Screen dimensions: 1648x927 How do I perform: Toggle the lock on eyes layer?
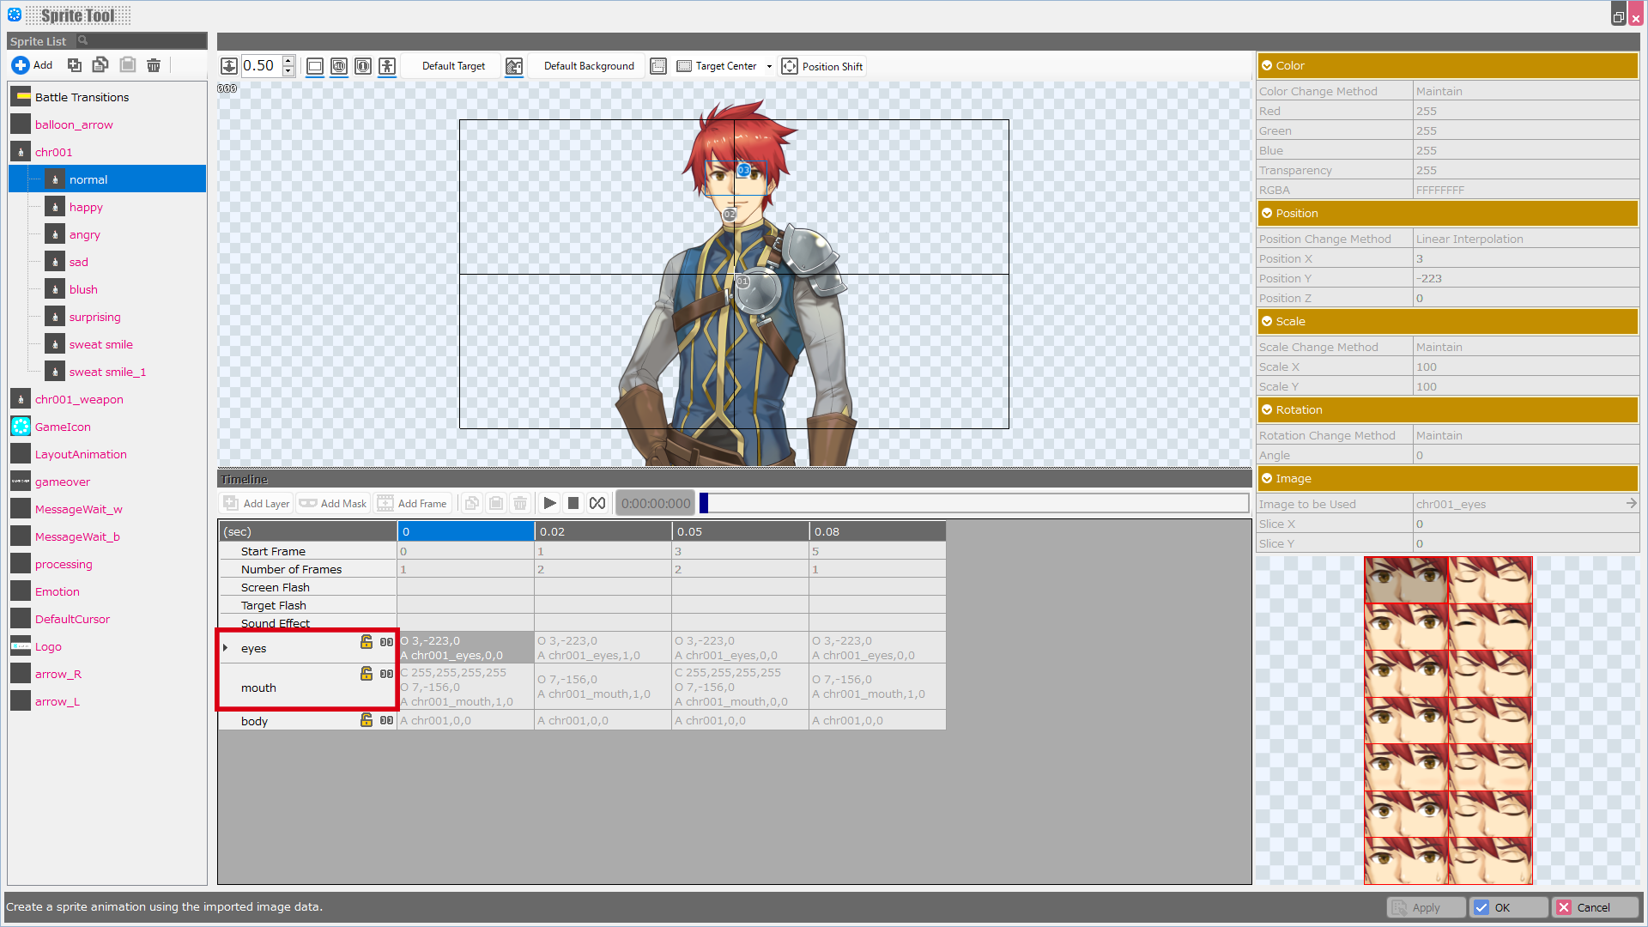[367, 642]
